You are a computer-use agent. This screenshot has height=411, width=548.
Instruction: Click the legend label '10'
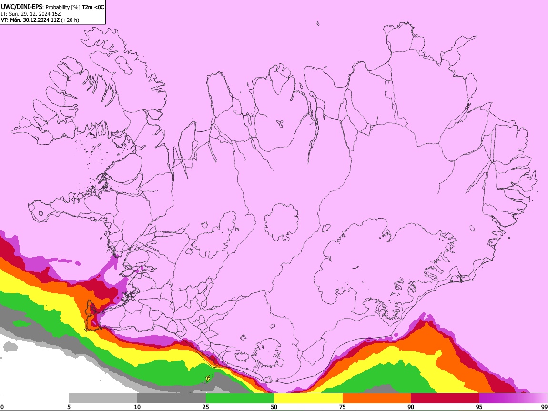click(137, 407)
